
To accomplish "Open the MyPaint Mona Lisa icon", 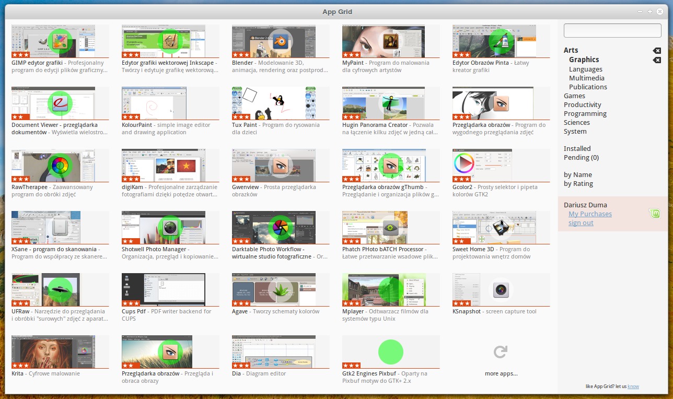I will pyautogui.click(x=391, y=41).
